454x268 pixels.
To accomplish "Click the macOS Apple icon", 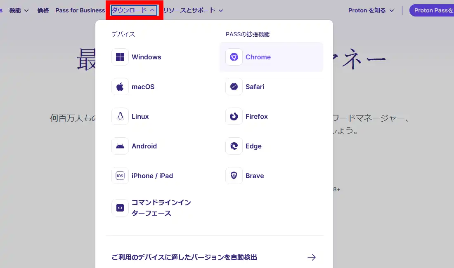I will [x=120, y=87].
